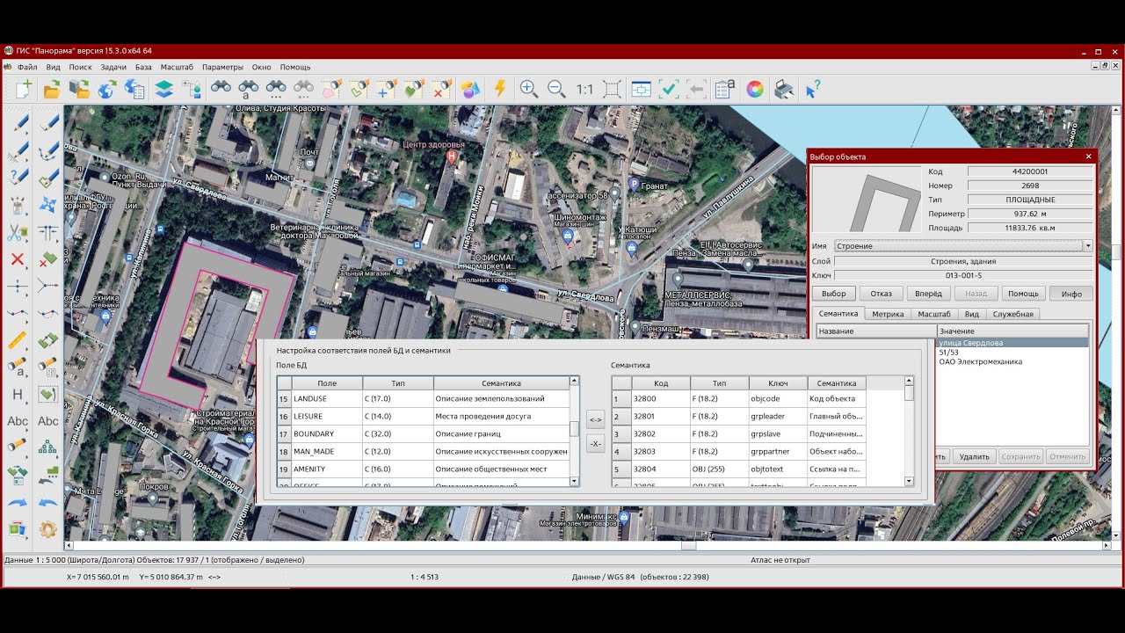The width and height of the screenshot is (1125, 633).
Task: Click the zoom in magnifier icon
Action: pos(528,89)
